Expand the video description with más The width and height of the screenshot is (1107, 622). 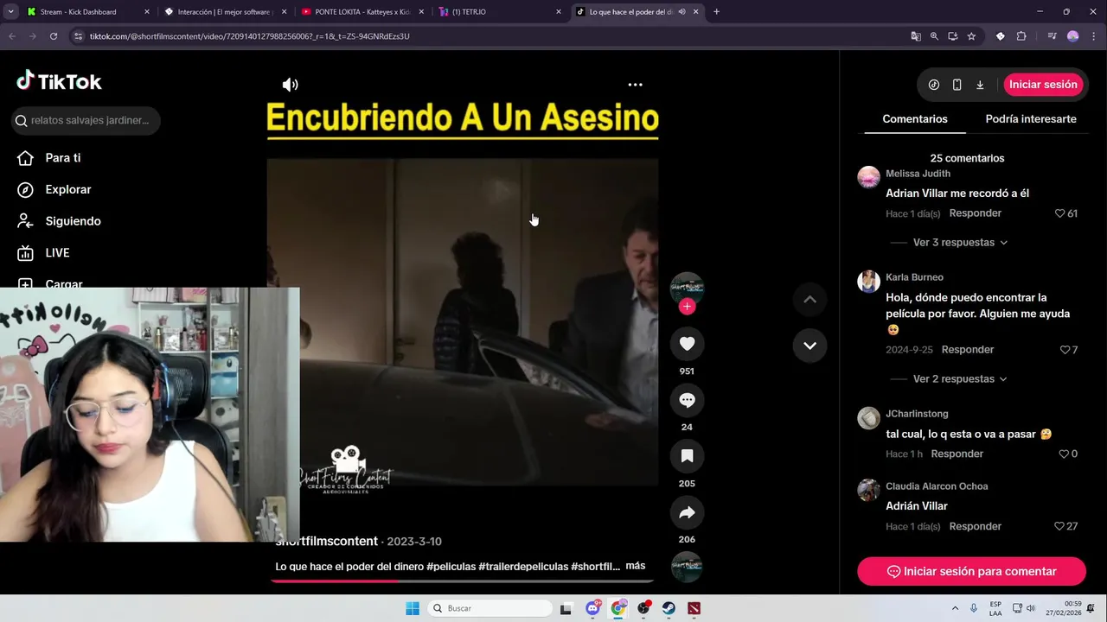(635, 566)
